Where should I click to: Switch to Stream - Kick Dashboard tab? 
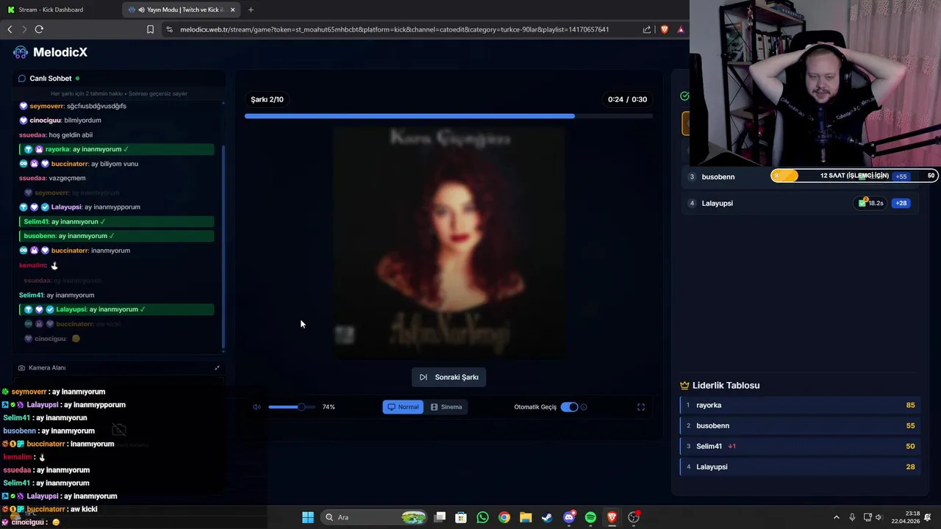(x=59, y=10)
